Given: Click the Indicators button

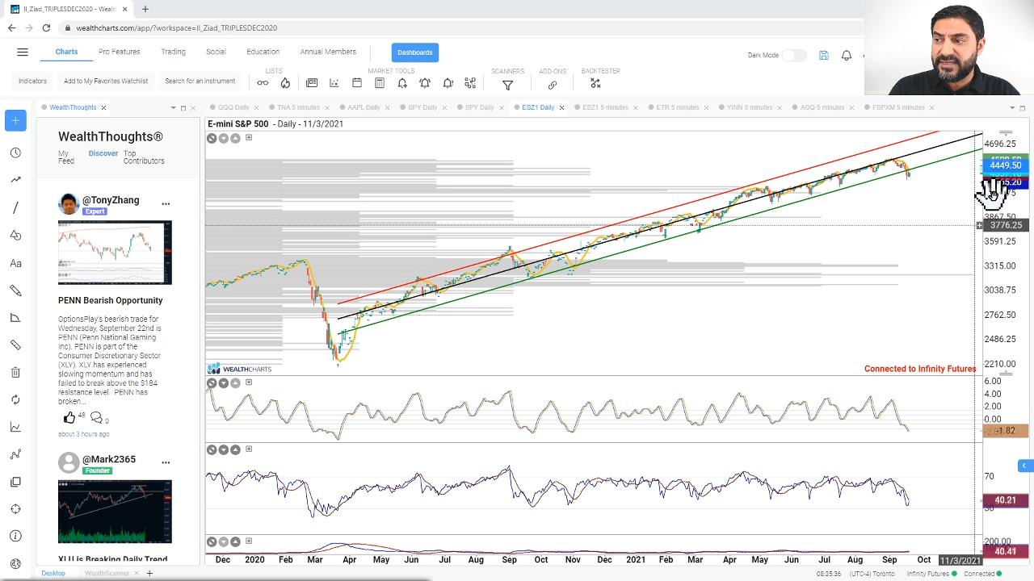Looking at the screenshot, I should pyautogui.click(x=33, y=81).
